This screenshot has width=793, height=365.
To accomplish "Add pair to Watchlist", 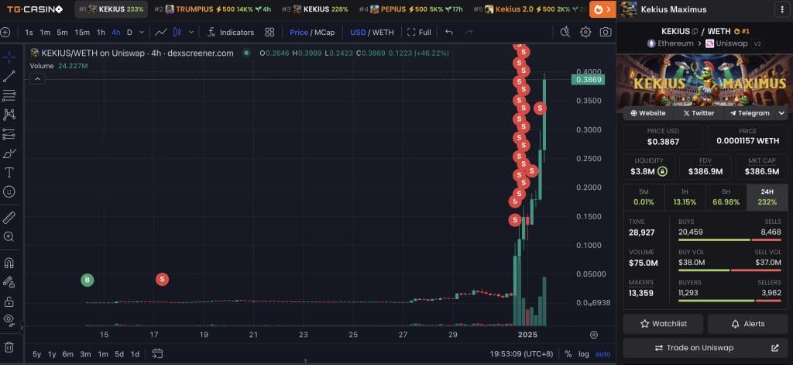I will 663,324.
